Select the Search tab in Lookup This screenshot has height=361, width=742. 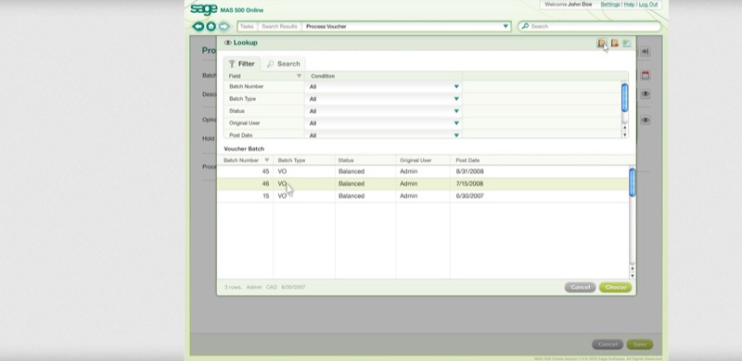[x=283, y=64]
